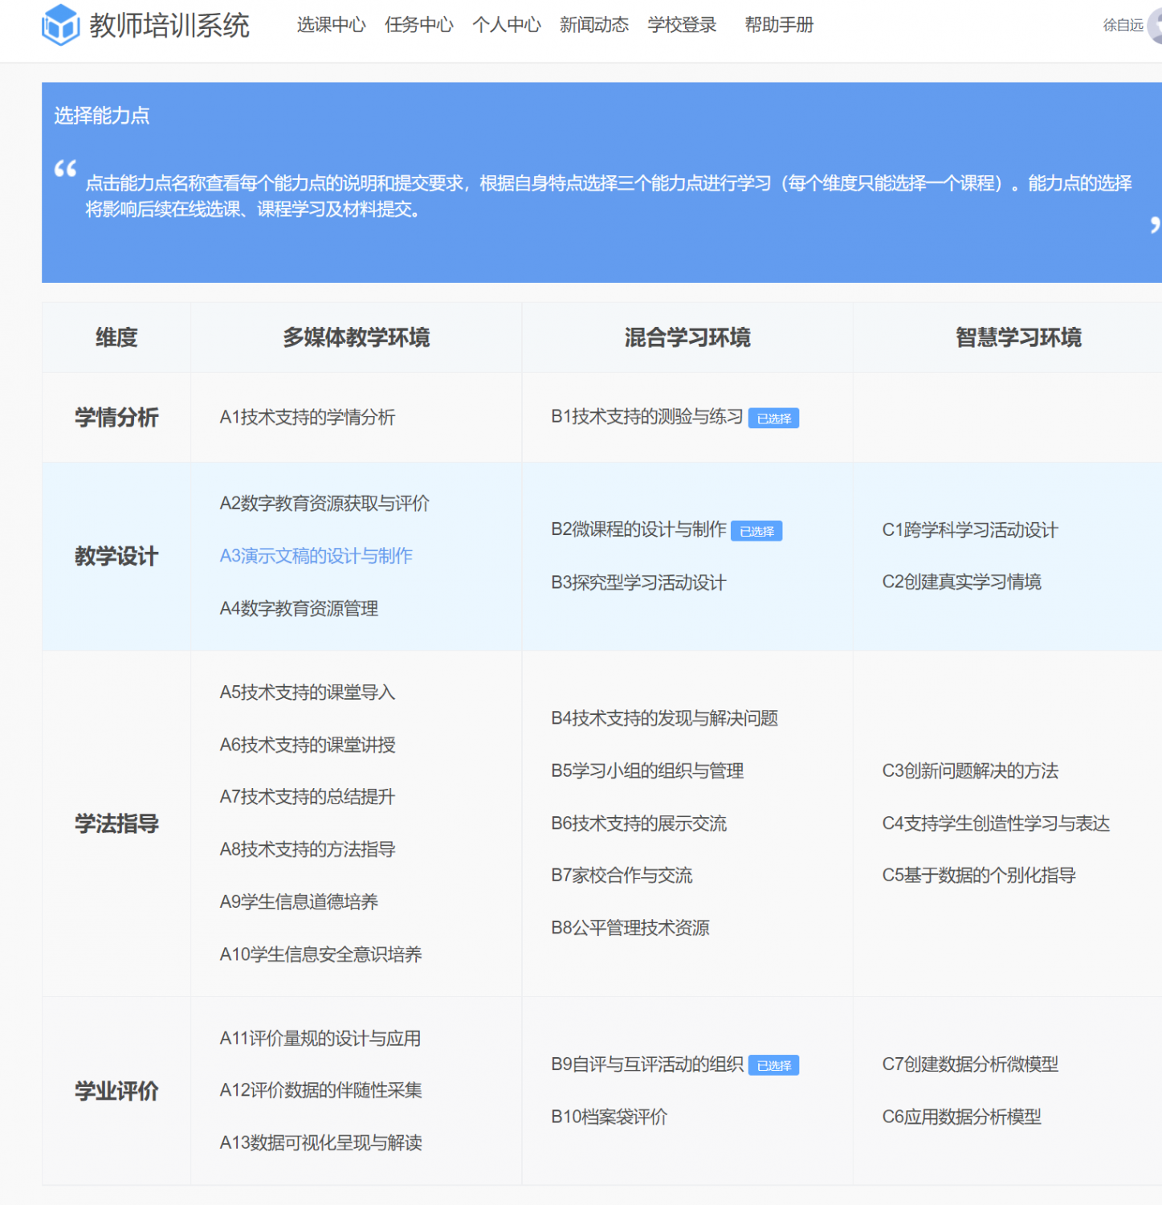Click the 教师培训系统 cube logo icon
Image resolution: width=1162 pixels, height=1205 pixels.
(x=61, y=25)
